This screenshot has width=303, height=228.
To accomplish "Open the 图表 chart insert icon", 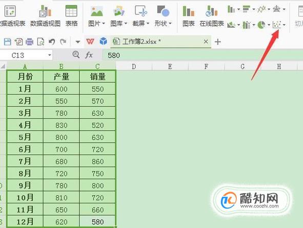I will click(x=188, y=11).
